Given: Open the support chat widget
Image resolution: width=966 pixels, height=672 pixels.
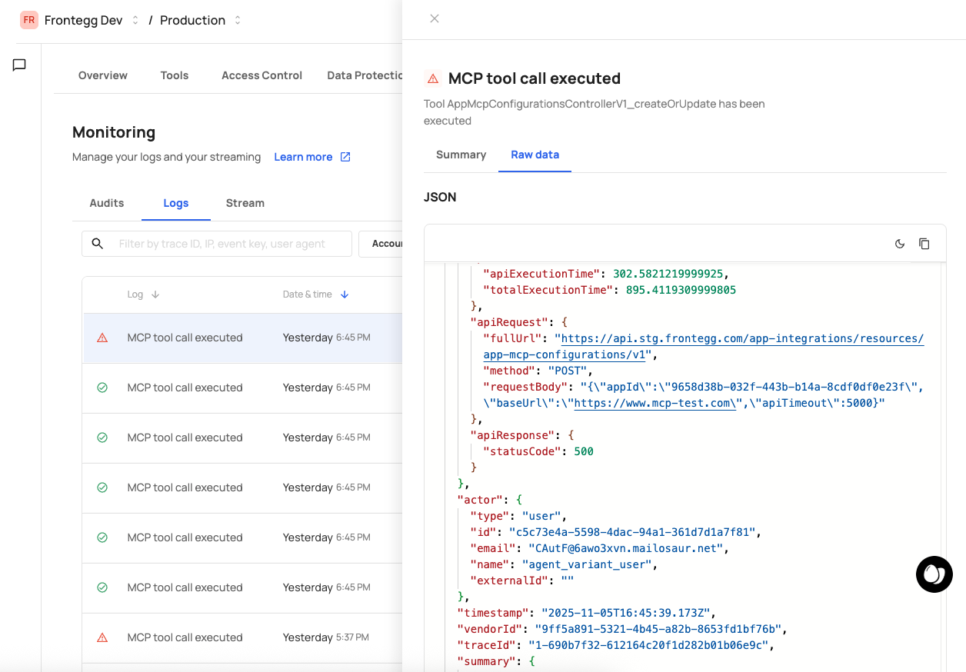Looking at the screenshot, I should tap(934, 574).
